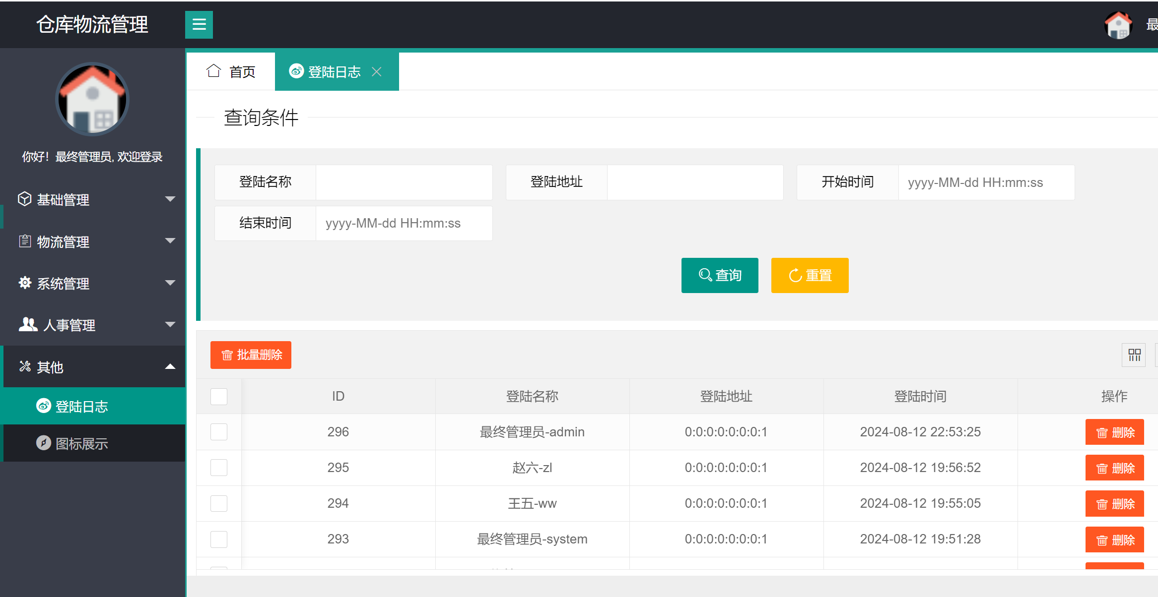Check the checkbox for row ID 293
This screenshot has height=597, width=1158.
(219, 539)
